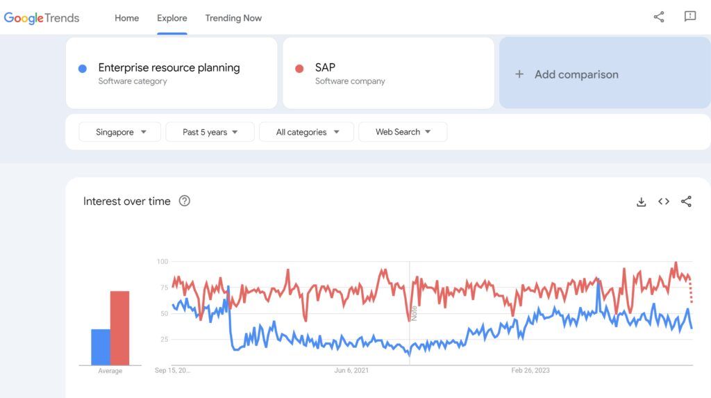Open the Singapore region dropdown
Viewport: 711px width, 398px height.
(120, 132)
